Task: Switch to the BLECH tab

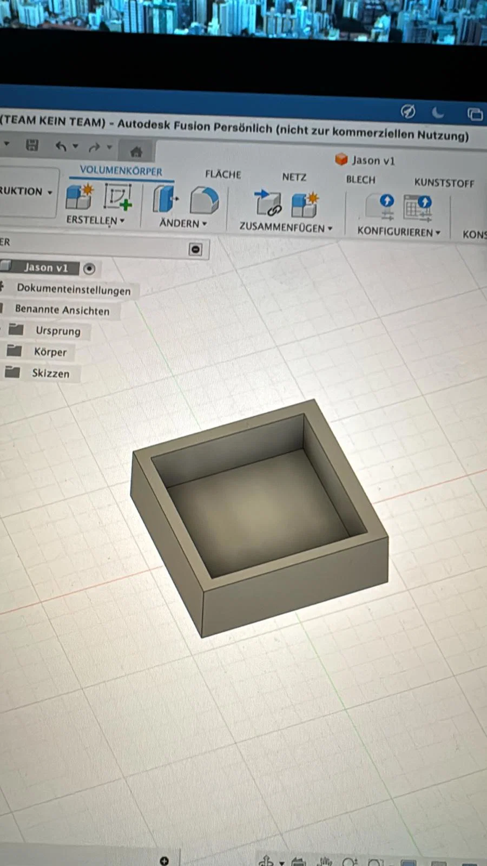Action: [x=360, y=179]
